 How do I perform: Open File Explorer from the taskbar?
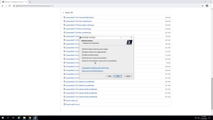(24, 118)
